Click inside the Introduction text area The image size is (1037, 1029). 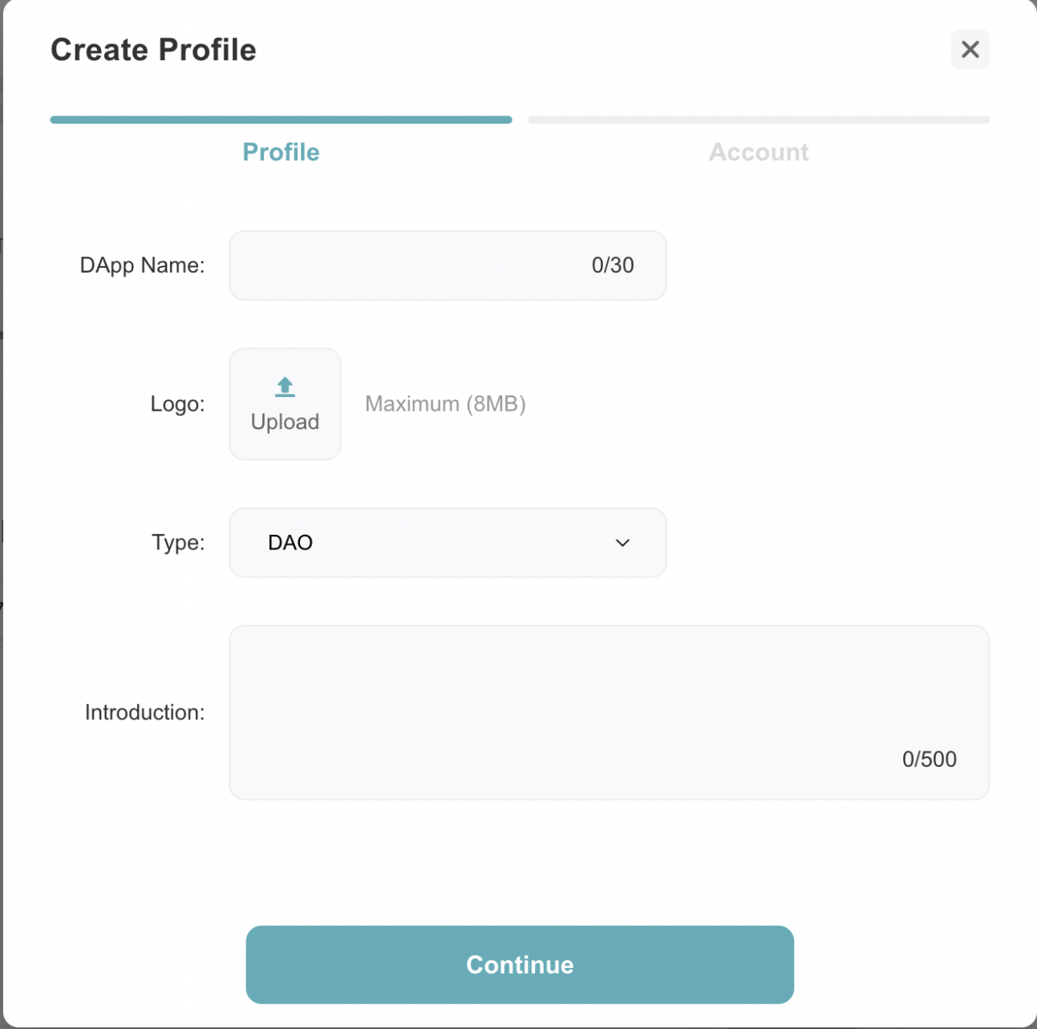coord(608,698)
